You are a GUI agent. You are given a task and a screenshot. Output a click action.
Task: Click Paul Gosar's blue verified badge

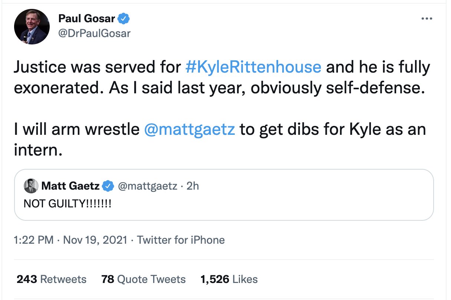[x=123, y=18]
